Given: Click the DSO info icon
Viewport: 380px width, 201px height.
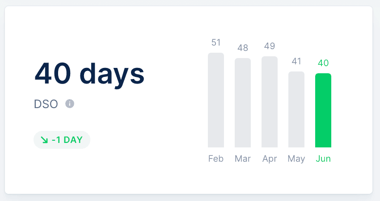Looking at the screenshot, I should 70,104.
